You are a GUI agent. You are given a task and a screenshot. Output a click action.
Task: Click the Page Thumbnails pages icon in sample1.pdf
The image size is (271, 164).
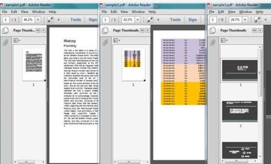[6, 30]
